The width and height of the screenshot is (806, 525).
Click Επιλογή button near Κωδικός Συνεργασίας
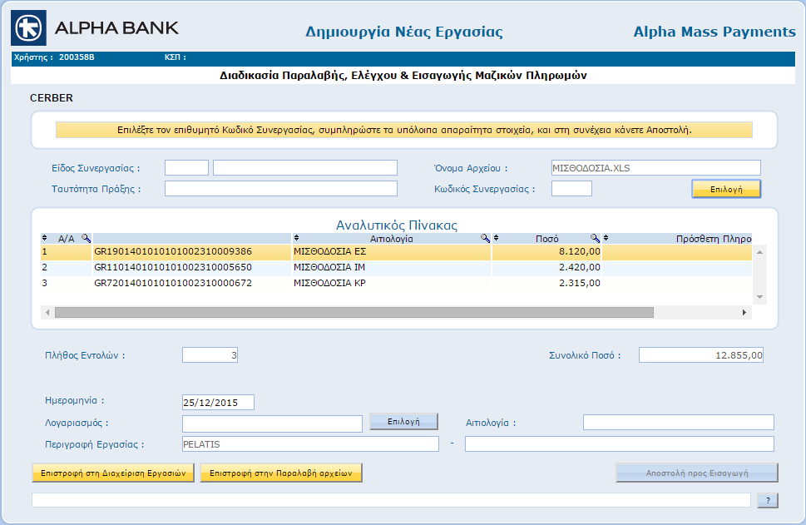click(x=726, y=189)
